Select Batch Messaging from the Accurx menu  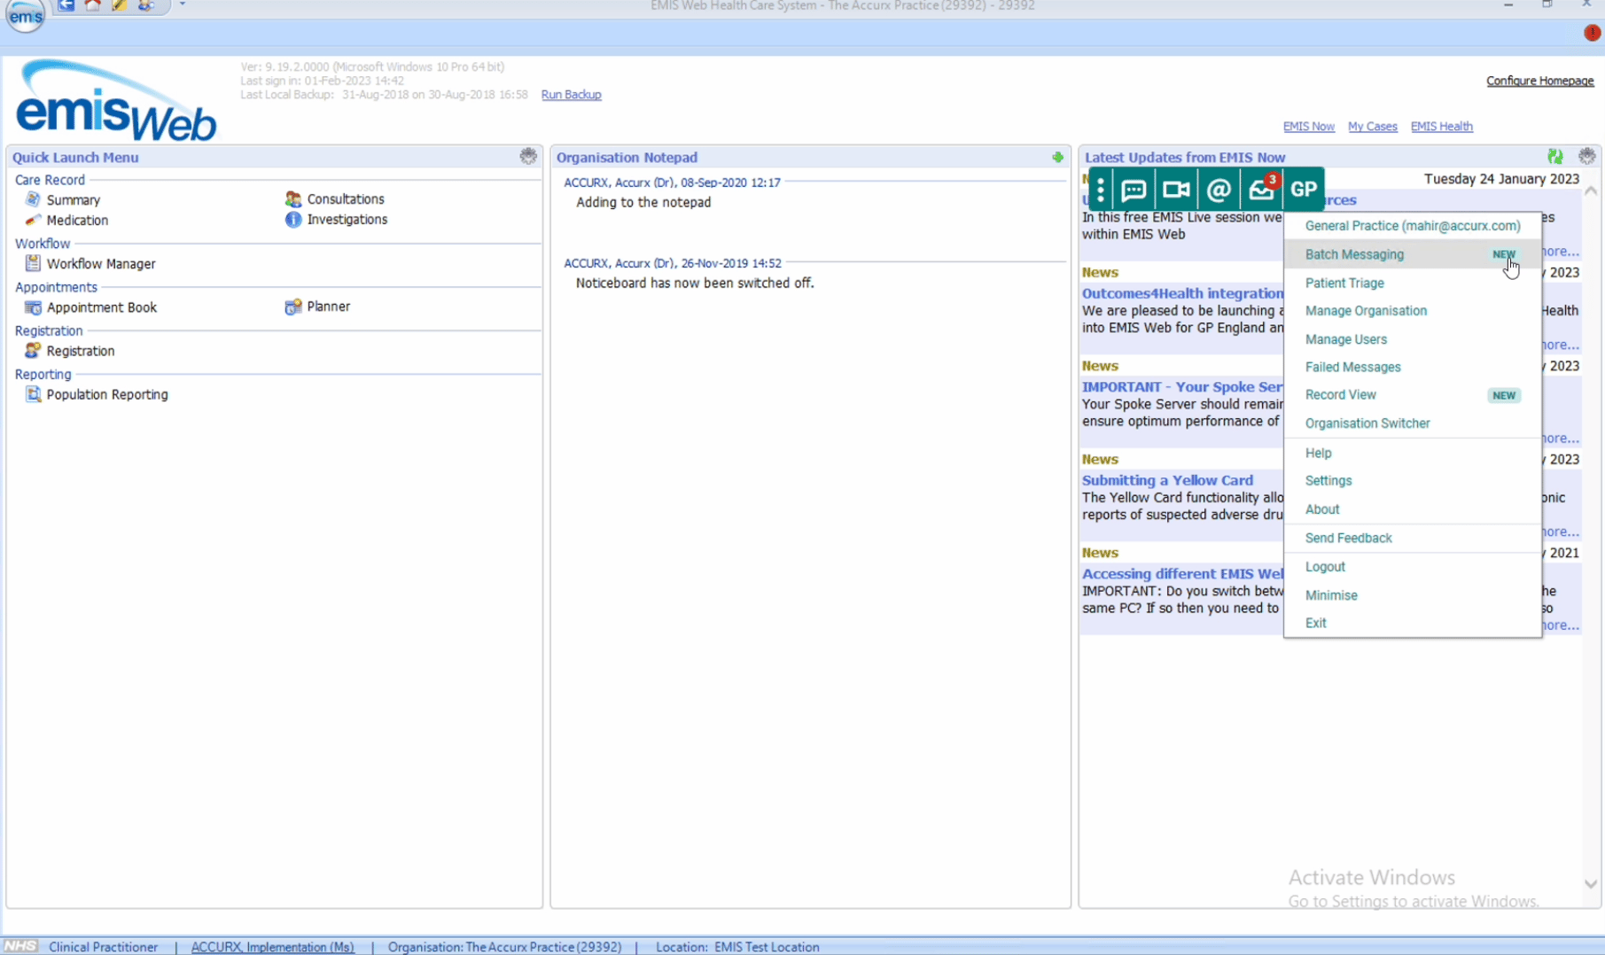coord(1354,254)
